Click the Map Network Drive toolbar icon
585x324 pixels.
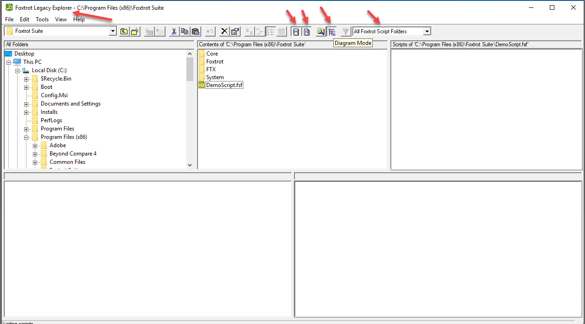149,31
